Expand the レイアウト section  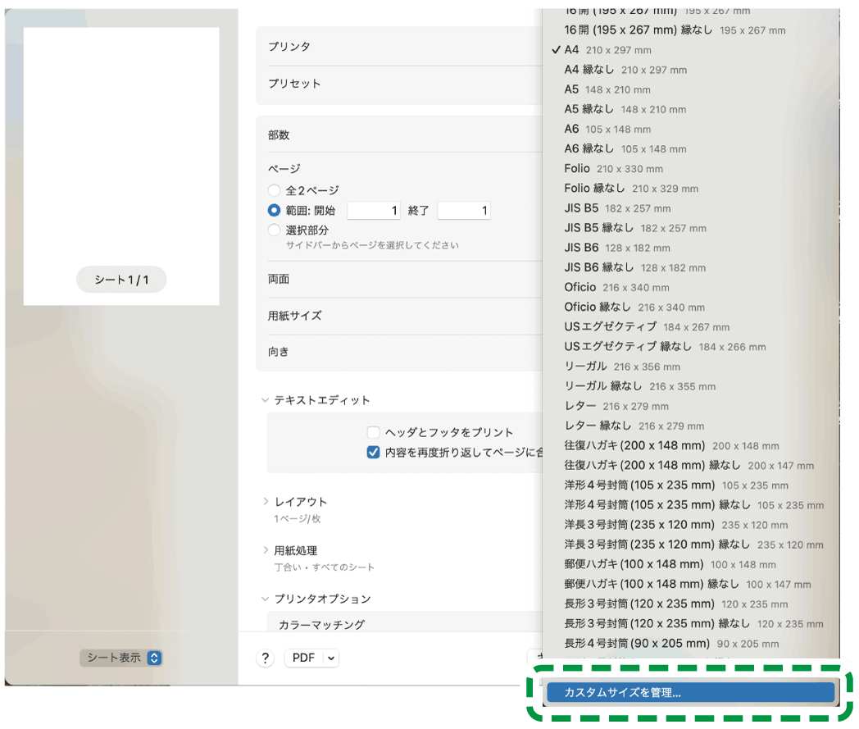pyautogui.click(x=266, y=501)
